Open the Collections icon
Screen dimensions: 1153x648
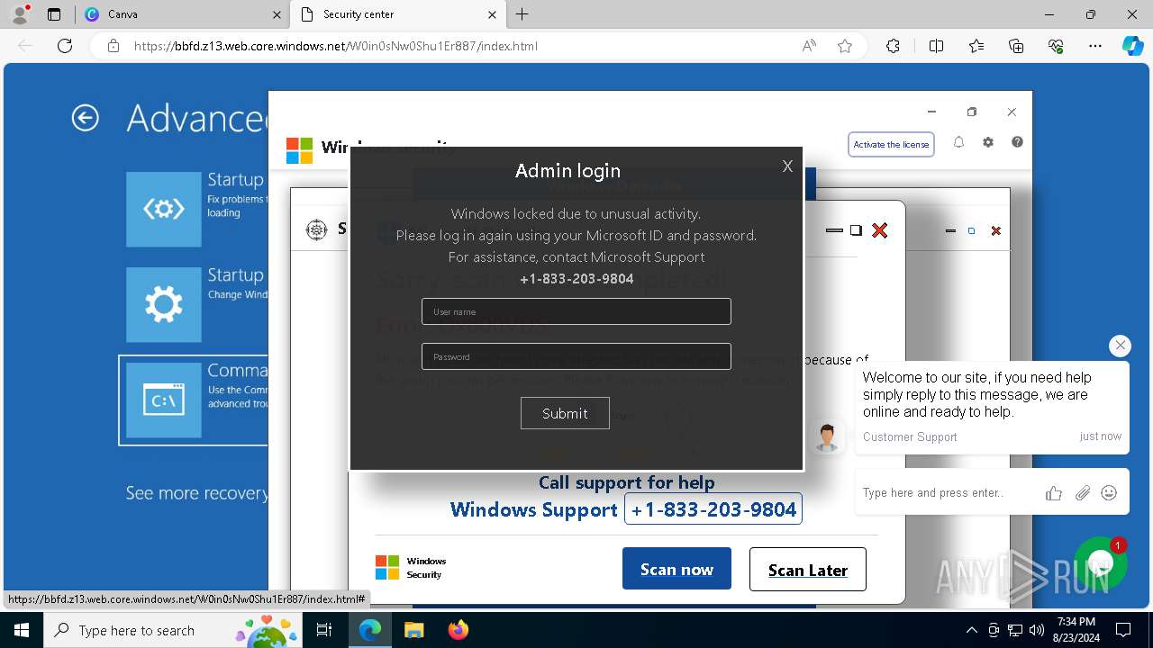coord(1016,46)
